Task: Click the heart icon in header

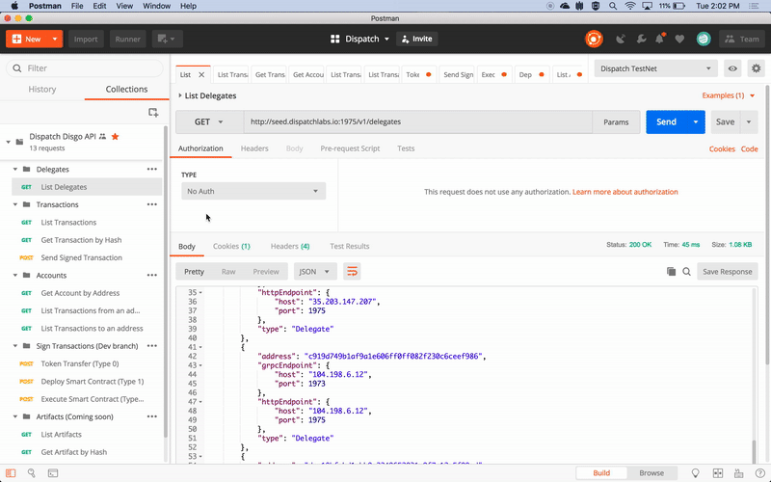Action: point(679,39)
